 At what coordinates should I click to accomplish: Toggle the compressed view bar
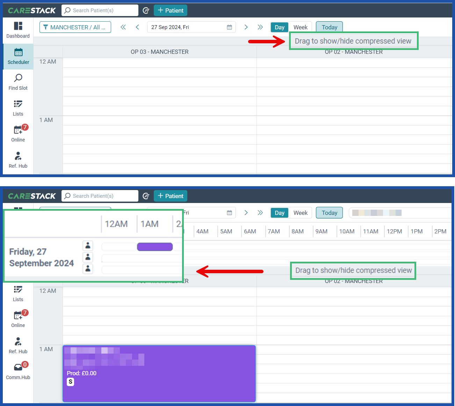click(x=353, y=41)
